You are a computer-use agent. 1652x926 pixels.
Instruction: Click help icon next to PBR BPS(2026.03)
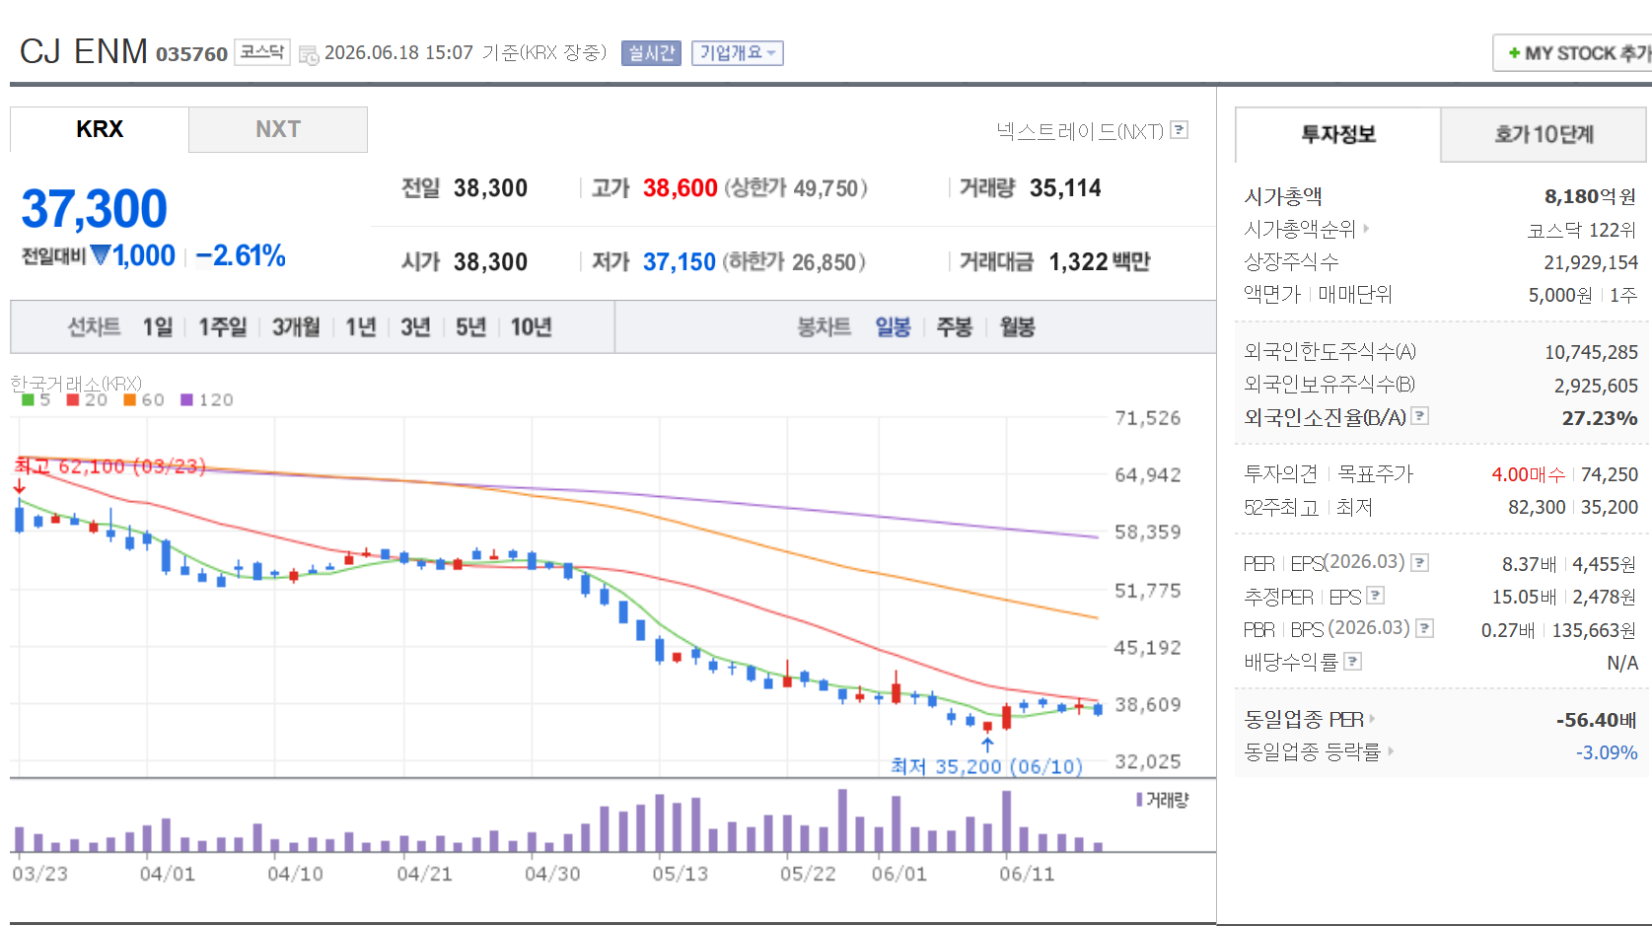click(x=1424, y=628)
